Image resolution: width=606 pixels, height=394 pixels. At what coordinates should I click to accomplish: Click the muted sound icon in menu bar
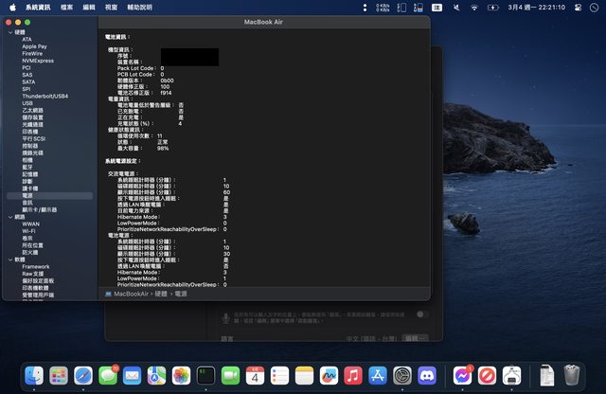coord(456,8)
